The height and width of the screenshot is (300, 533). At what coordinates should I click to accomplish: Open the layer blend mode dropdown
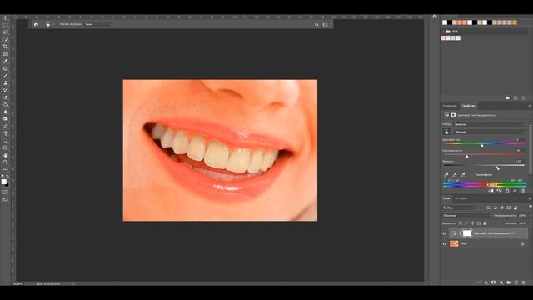(466, 216)
